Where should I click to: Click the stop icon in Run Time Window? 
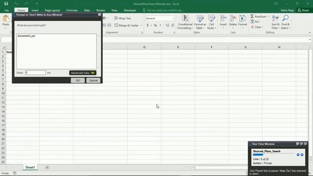[302, 154]
